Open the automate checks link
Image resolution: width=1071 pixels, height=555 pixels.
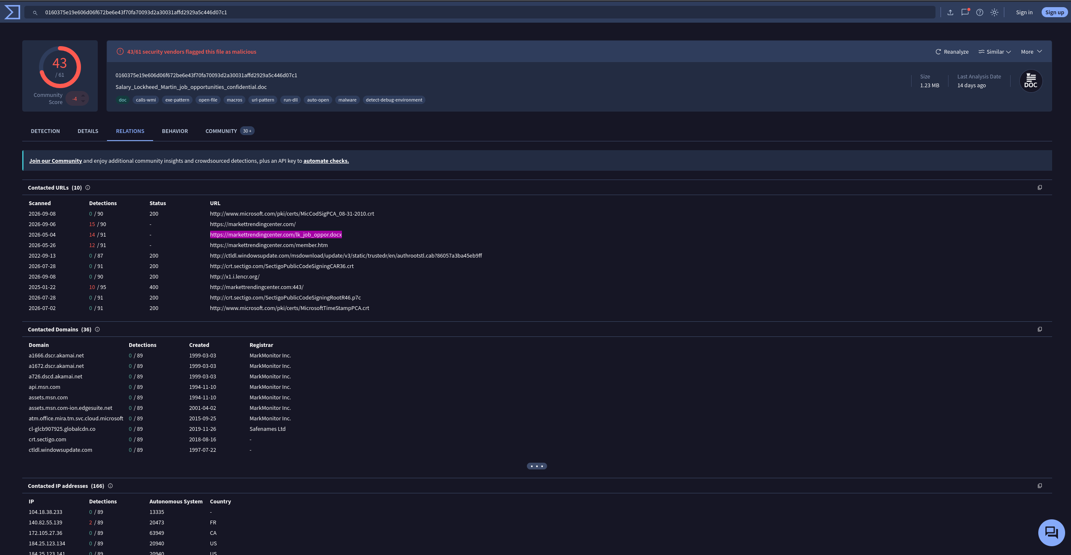[326, 161]
